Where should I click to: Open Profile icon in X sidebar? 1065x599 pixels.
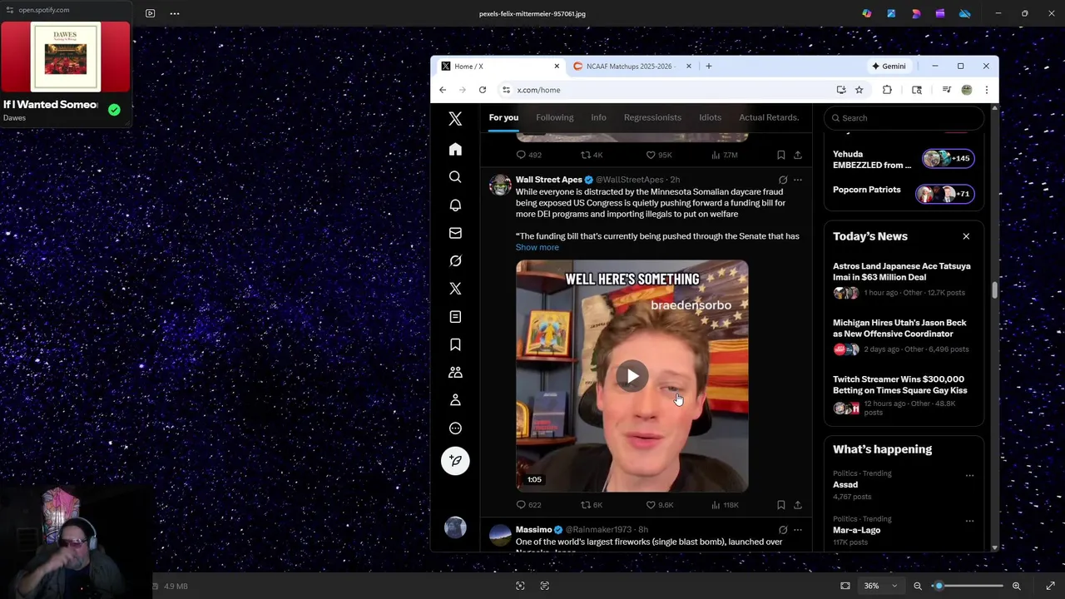pyautogui.click(x=455, y=400)
